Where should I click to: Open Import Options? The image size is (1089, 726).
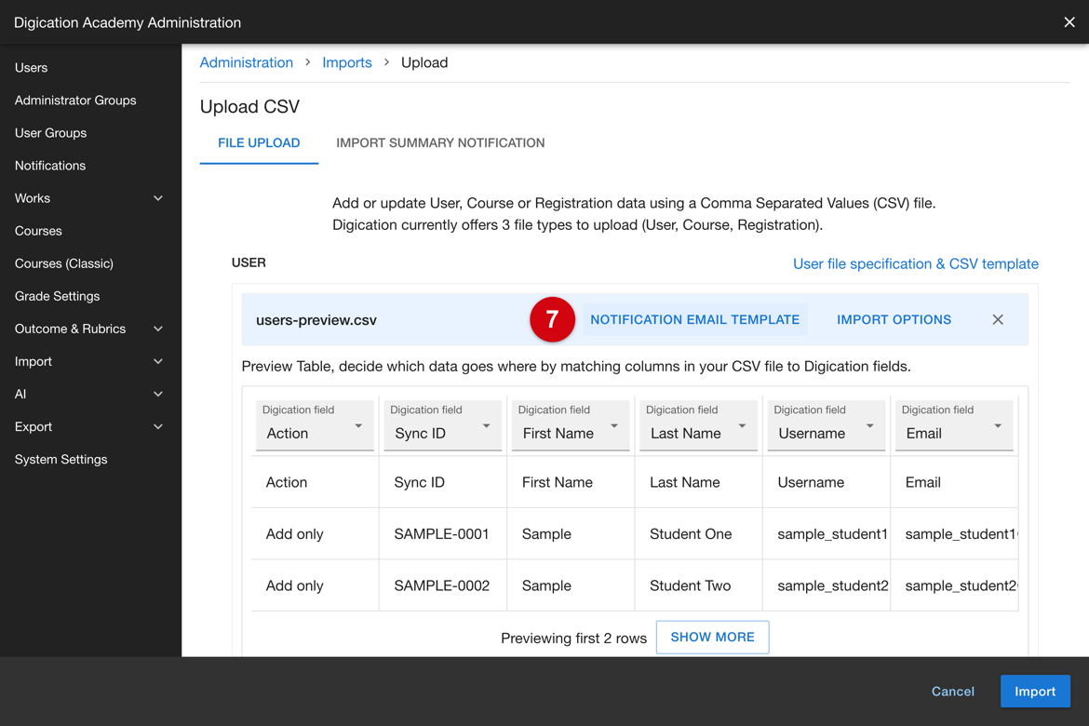point(894,319)
